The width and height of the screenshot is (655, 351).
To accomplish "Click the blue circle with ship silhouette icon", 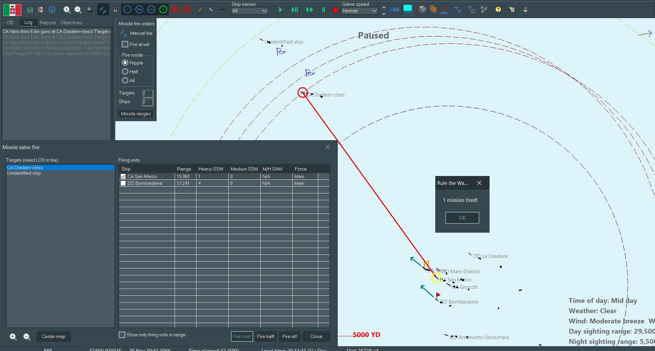I will 139,10.
